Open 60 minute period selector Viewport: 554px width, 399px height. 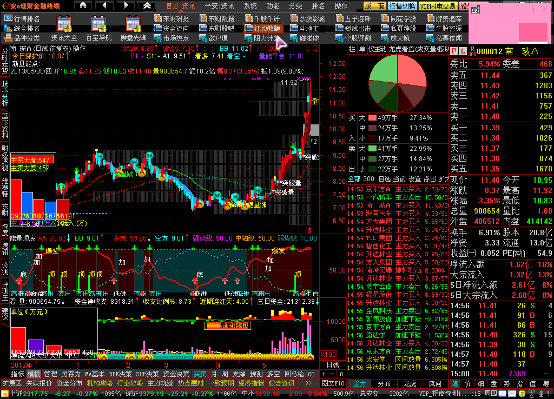point(312,374)
